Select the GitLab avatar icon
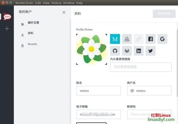Image resolution: width=178 pixels, height=124 pixels. [127, 51]
